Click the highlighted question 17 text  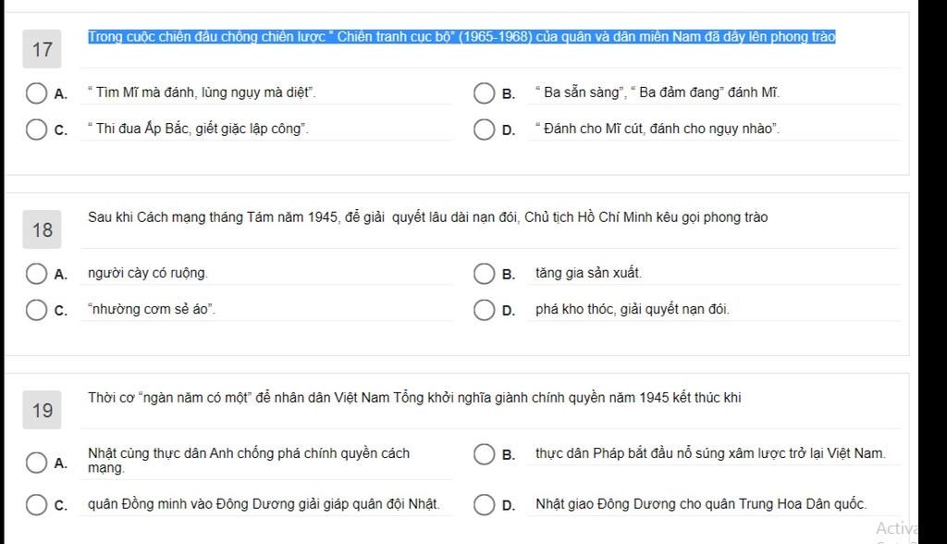pyautogui.click(x=462, y=37)
